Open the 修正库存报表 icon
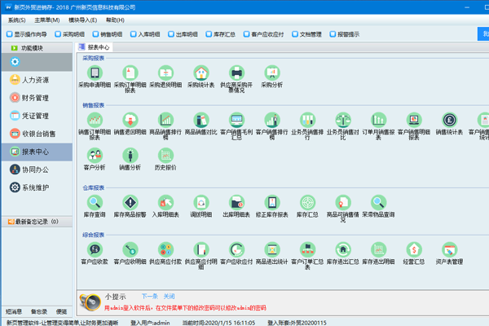489x326 pixels. click(272, 203)
